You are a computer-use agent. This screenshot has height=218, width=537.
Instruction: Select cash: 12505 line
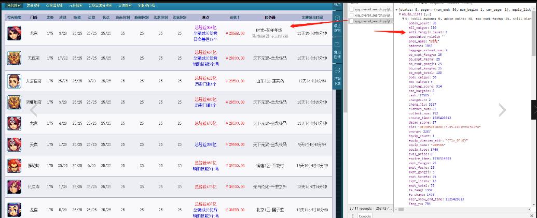coord(419,95)
